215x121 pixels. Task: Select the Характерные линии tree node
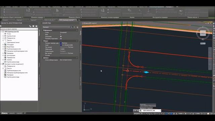pyautogui.click(x=13, y=43)
